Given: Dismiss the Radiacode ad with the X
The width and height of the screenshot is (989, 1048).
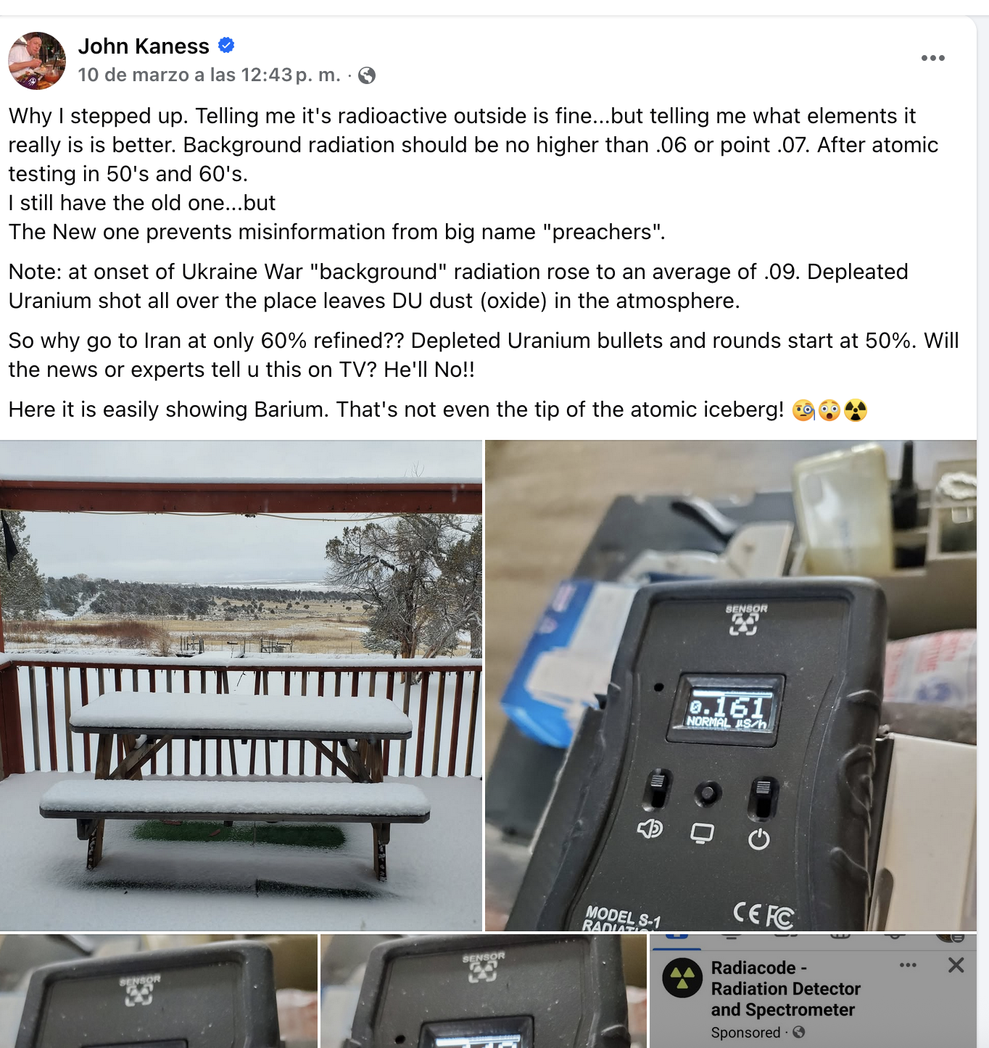Looking at the screenshot, I should [x=956, y=965].
